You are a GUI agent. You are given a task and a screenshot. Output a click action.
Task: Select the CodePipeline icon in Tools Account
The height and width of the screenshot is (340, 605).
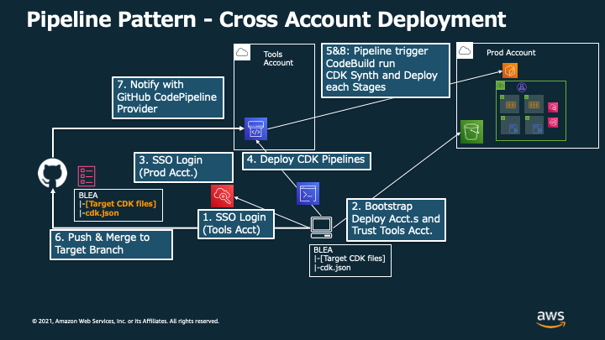(255, 128)
